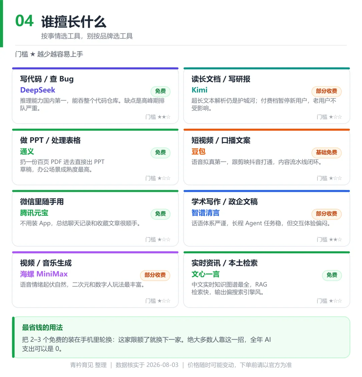
Task: Click the 免费 badge on the 文心一言 card
Action: point(332,275)
